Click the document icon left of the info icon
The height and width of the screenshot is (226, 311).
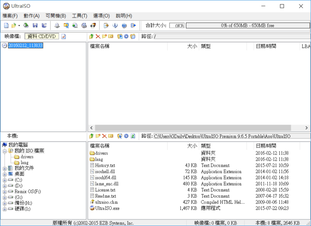point(106,25)
